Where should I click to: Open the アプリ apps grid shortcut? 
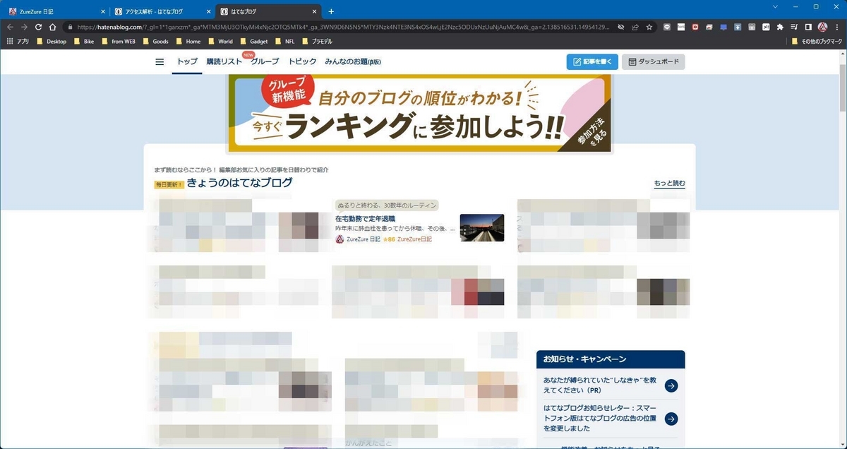tap(18, 42)
